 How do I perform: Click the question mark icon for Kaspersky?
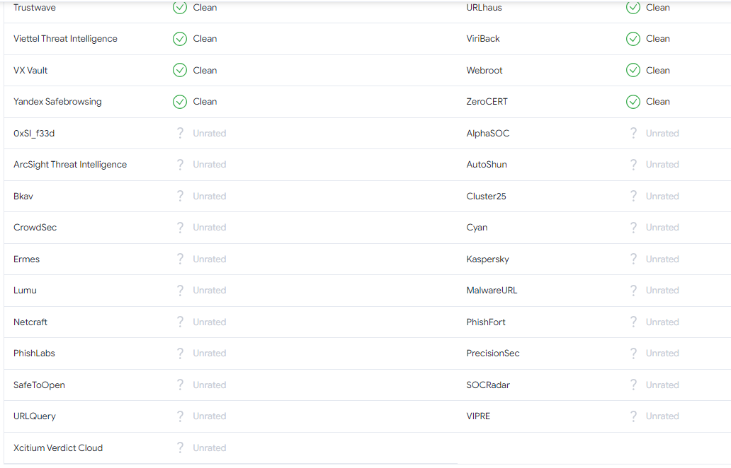point(633,259)
